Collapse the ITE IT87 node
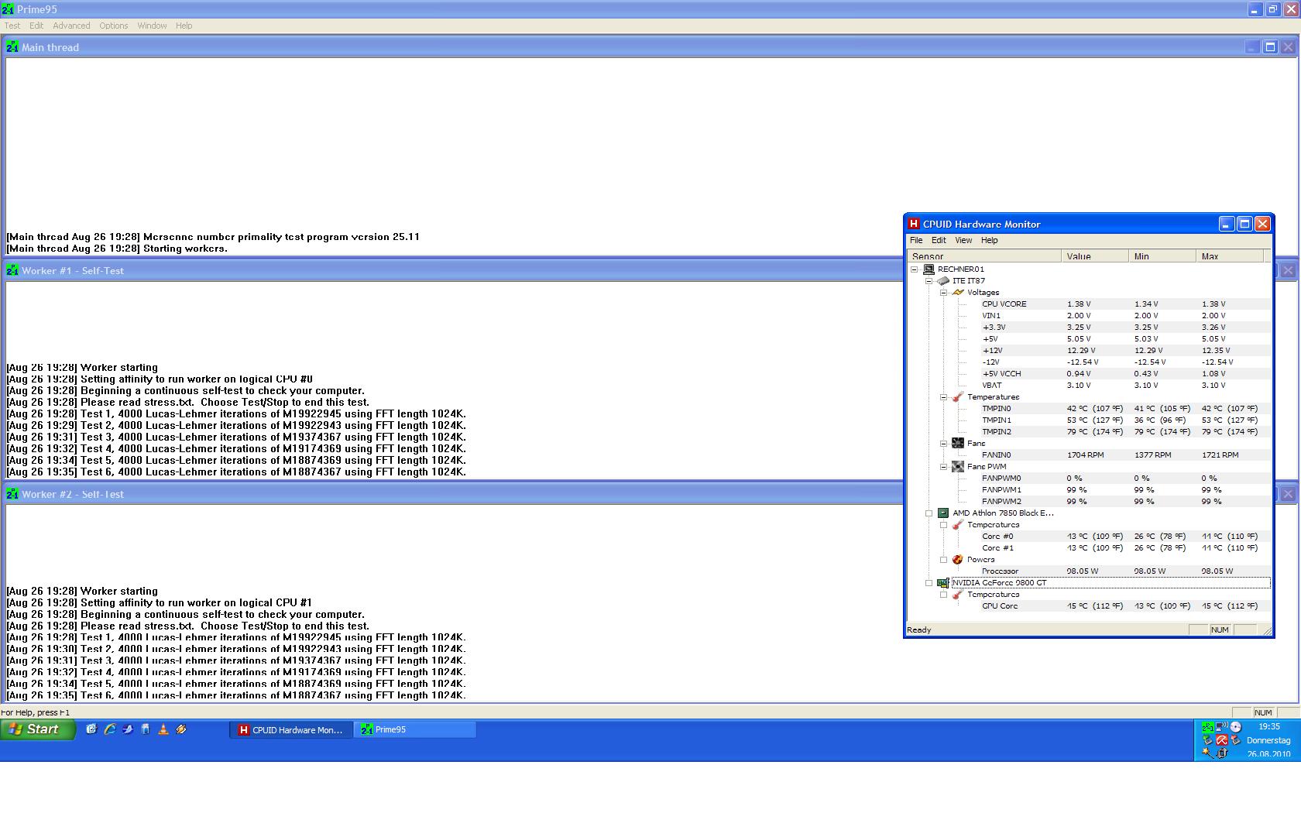1301x813 pixels. click(929, 281)
